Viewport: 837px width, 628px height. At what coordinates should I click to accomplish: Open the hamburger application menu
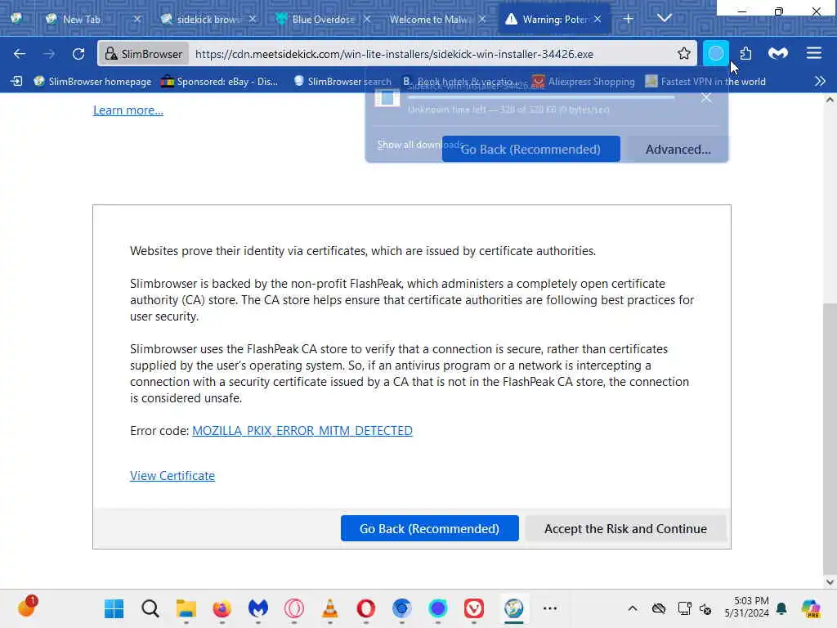[x=813, y=53]
